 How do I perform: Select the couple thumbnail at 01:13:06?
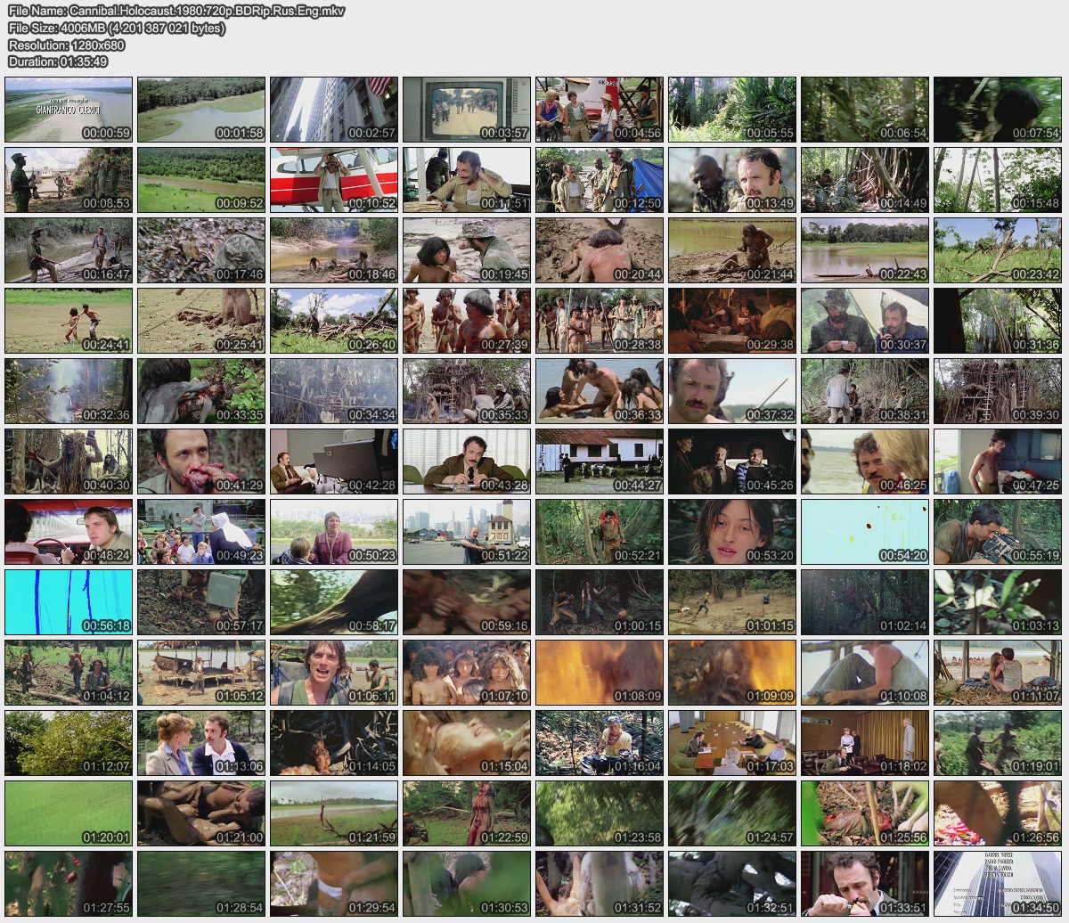tap(201, 743)
